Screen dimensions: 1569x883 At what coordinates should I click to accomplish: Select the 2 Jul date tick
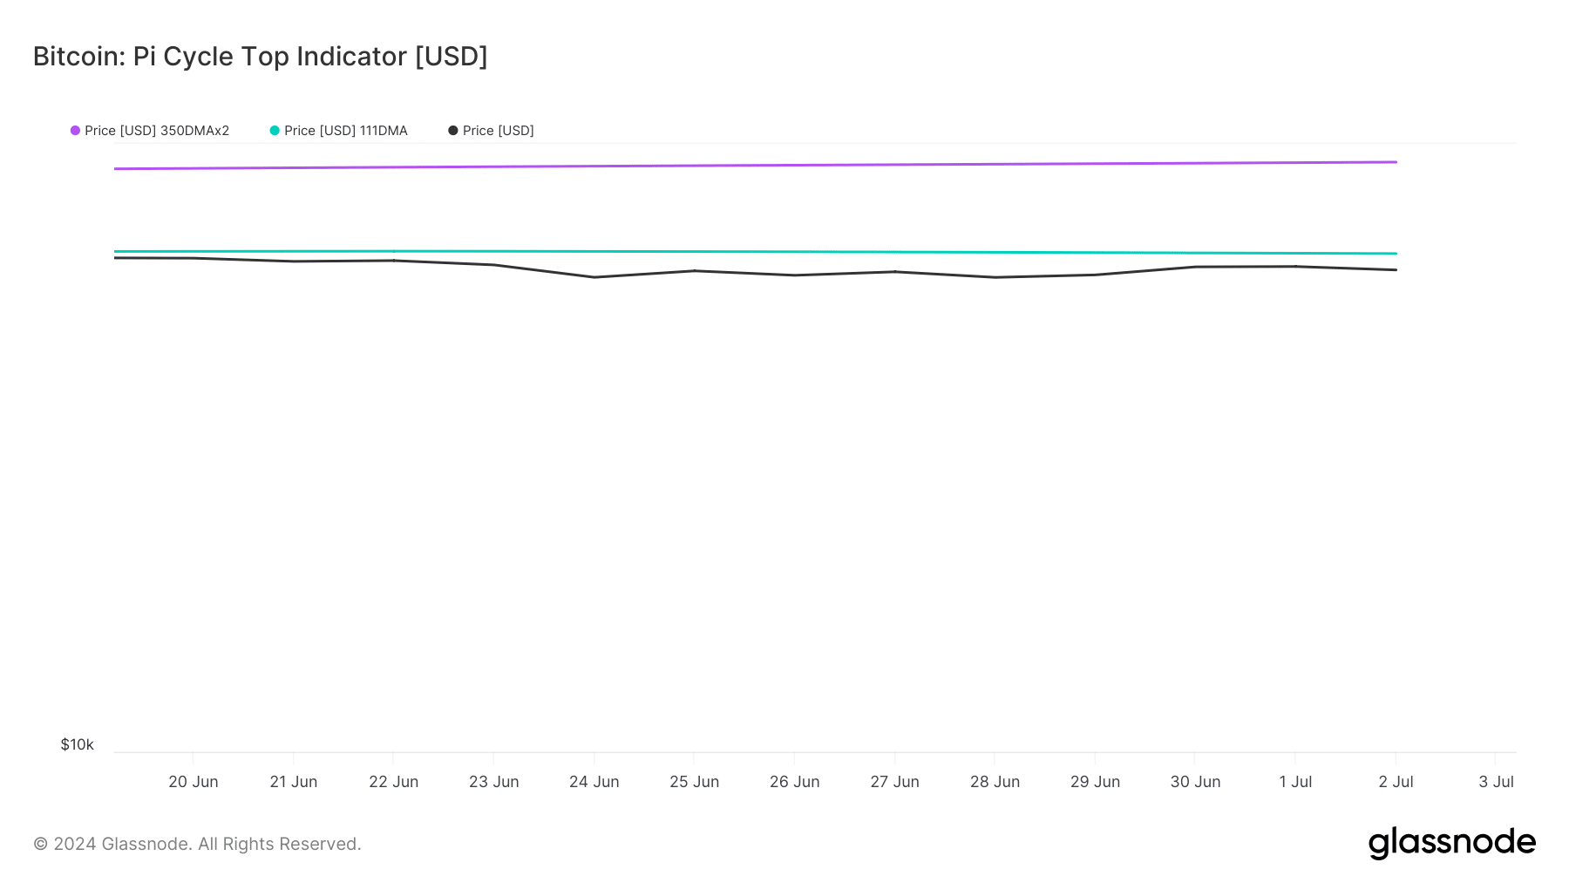[x=1396, y=782]
